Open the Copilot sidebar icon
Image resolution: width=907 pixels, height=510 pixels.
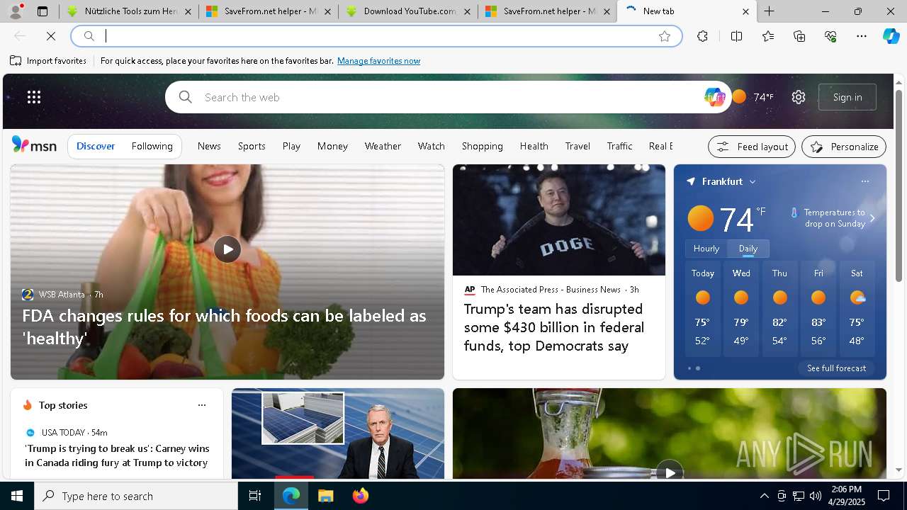(891, 36)
